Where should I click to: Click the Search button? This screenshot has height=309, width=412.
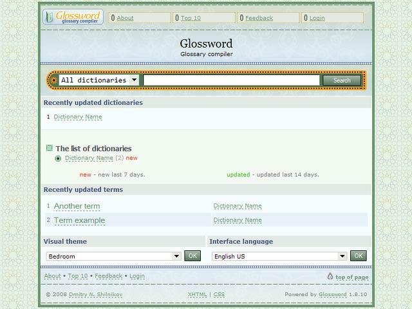(342, 80)
